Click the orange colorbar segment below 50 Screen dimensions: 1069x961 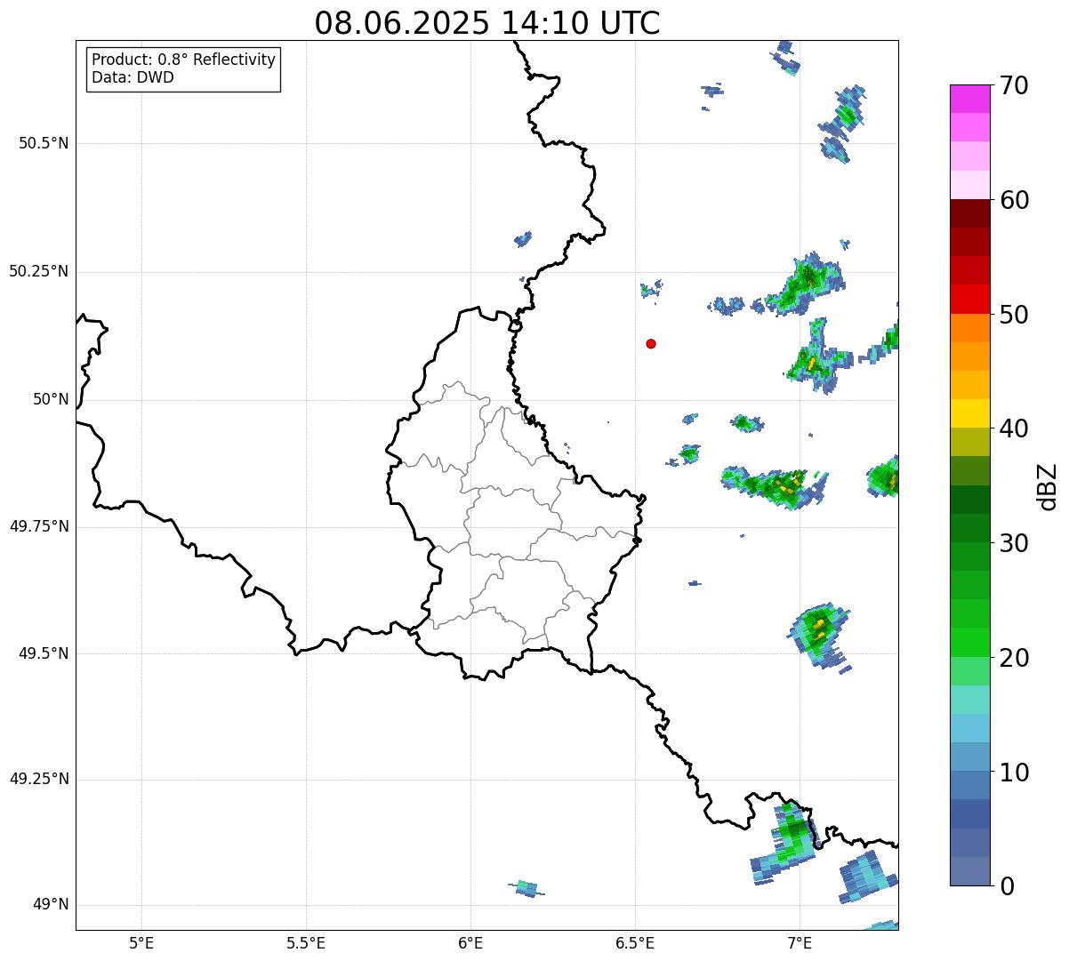[969, 328]
